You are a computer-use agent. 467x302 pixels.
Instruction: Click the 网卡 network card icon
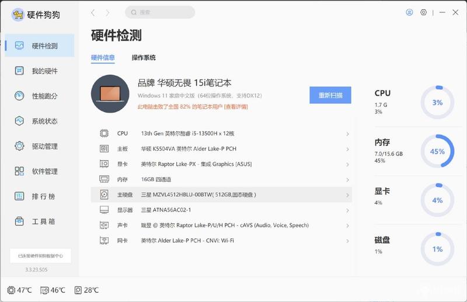(104, 240)
